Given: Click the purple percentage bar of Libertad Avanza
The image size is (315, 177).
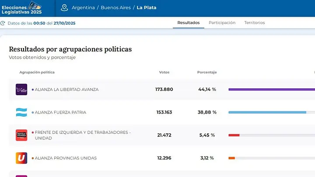Looking at the screenshot, I should pos(272,90).
